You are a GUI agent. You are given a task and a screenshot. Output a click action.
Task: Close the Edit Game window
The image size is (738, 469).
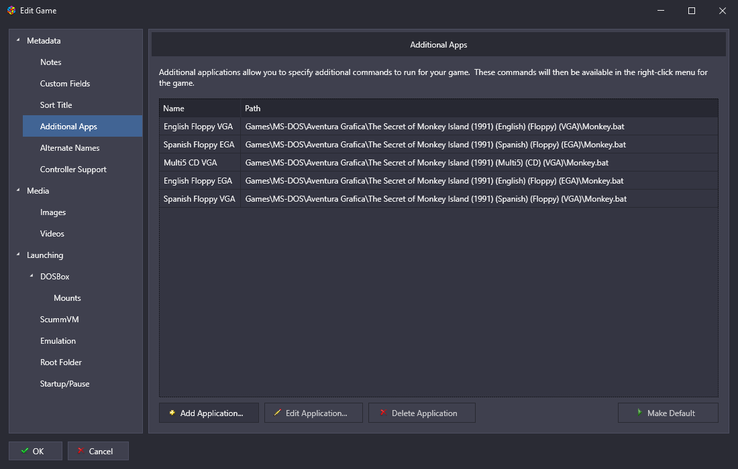tap(722, 10)
